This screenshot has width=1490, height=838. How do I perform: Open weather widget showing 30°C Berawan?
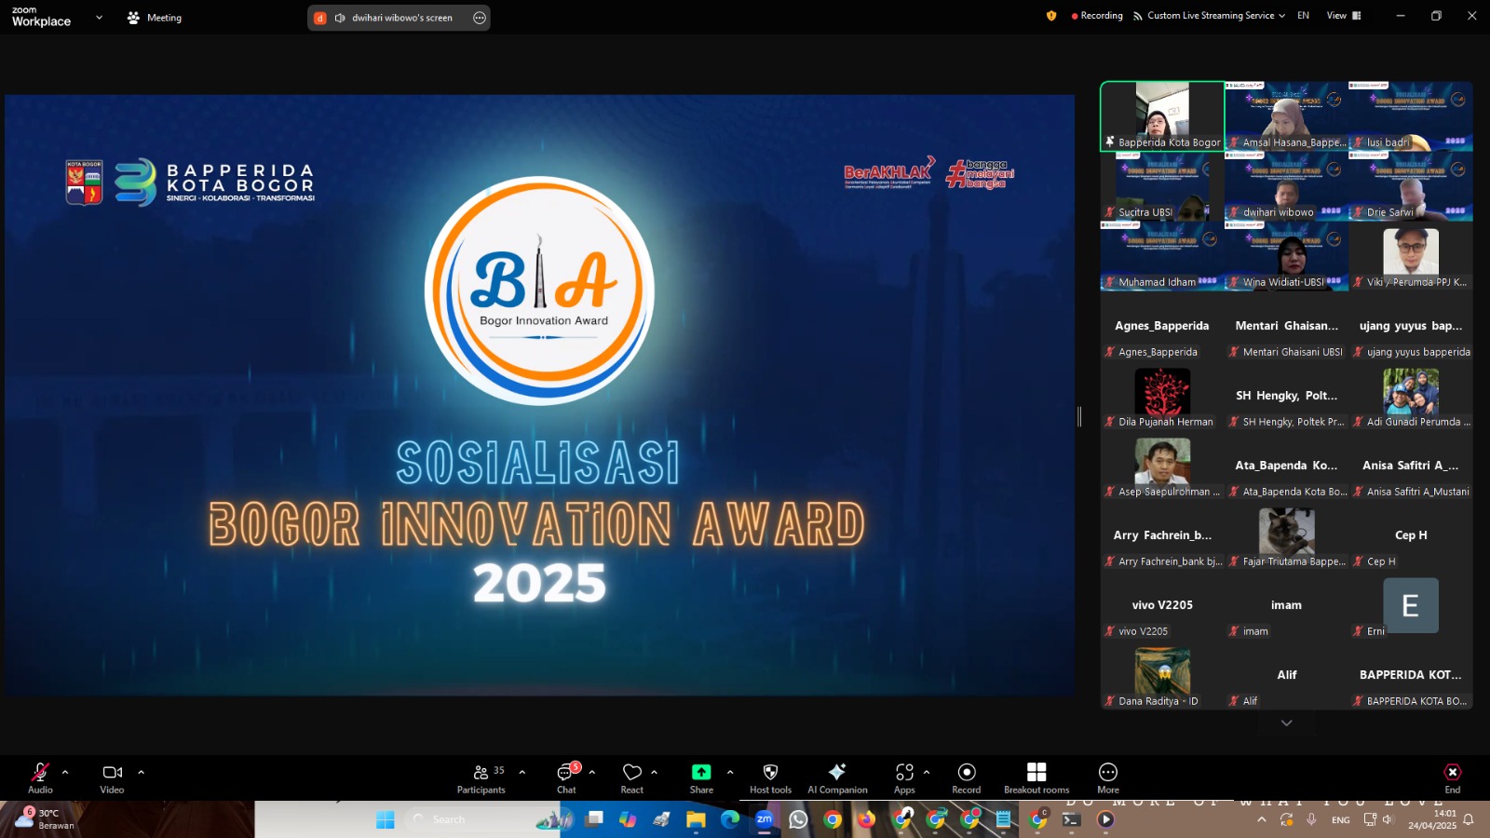(x=47, y=819)
